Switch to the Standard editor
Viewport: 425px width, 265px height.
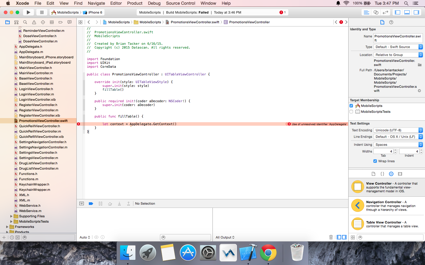(x=366, y=12)
